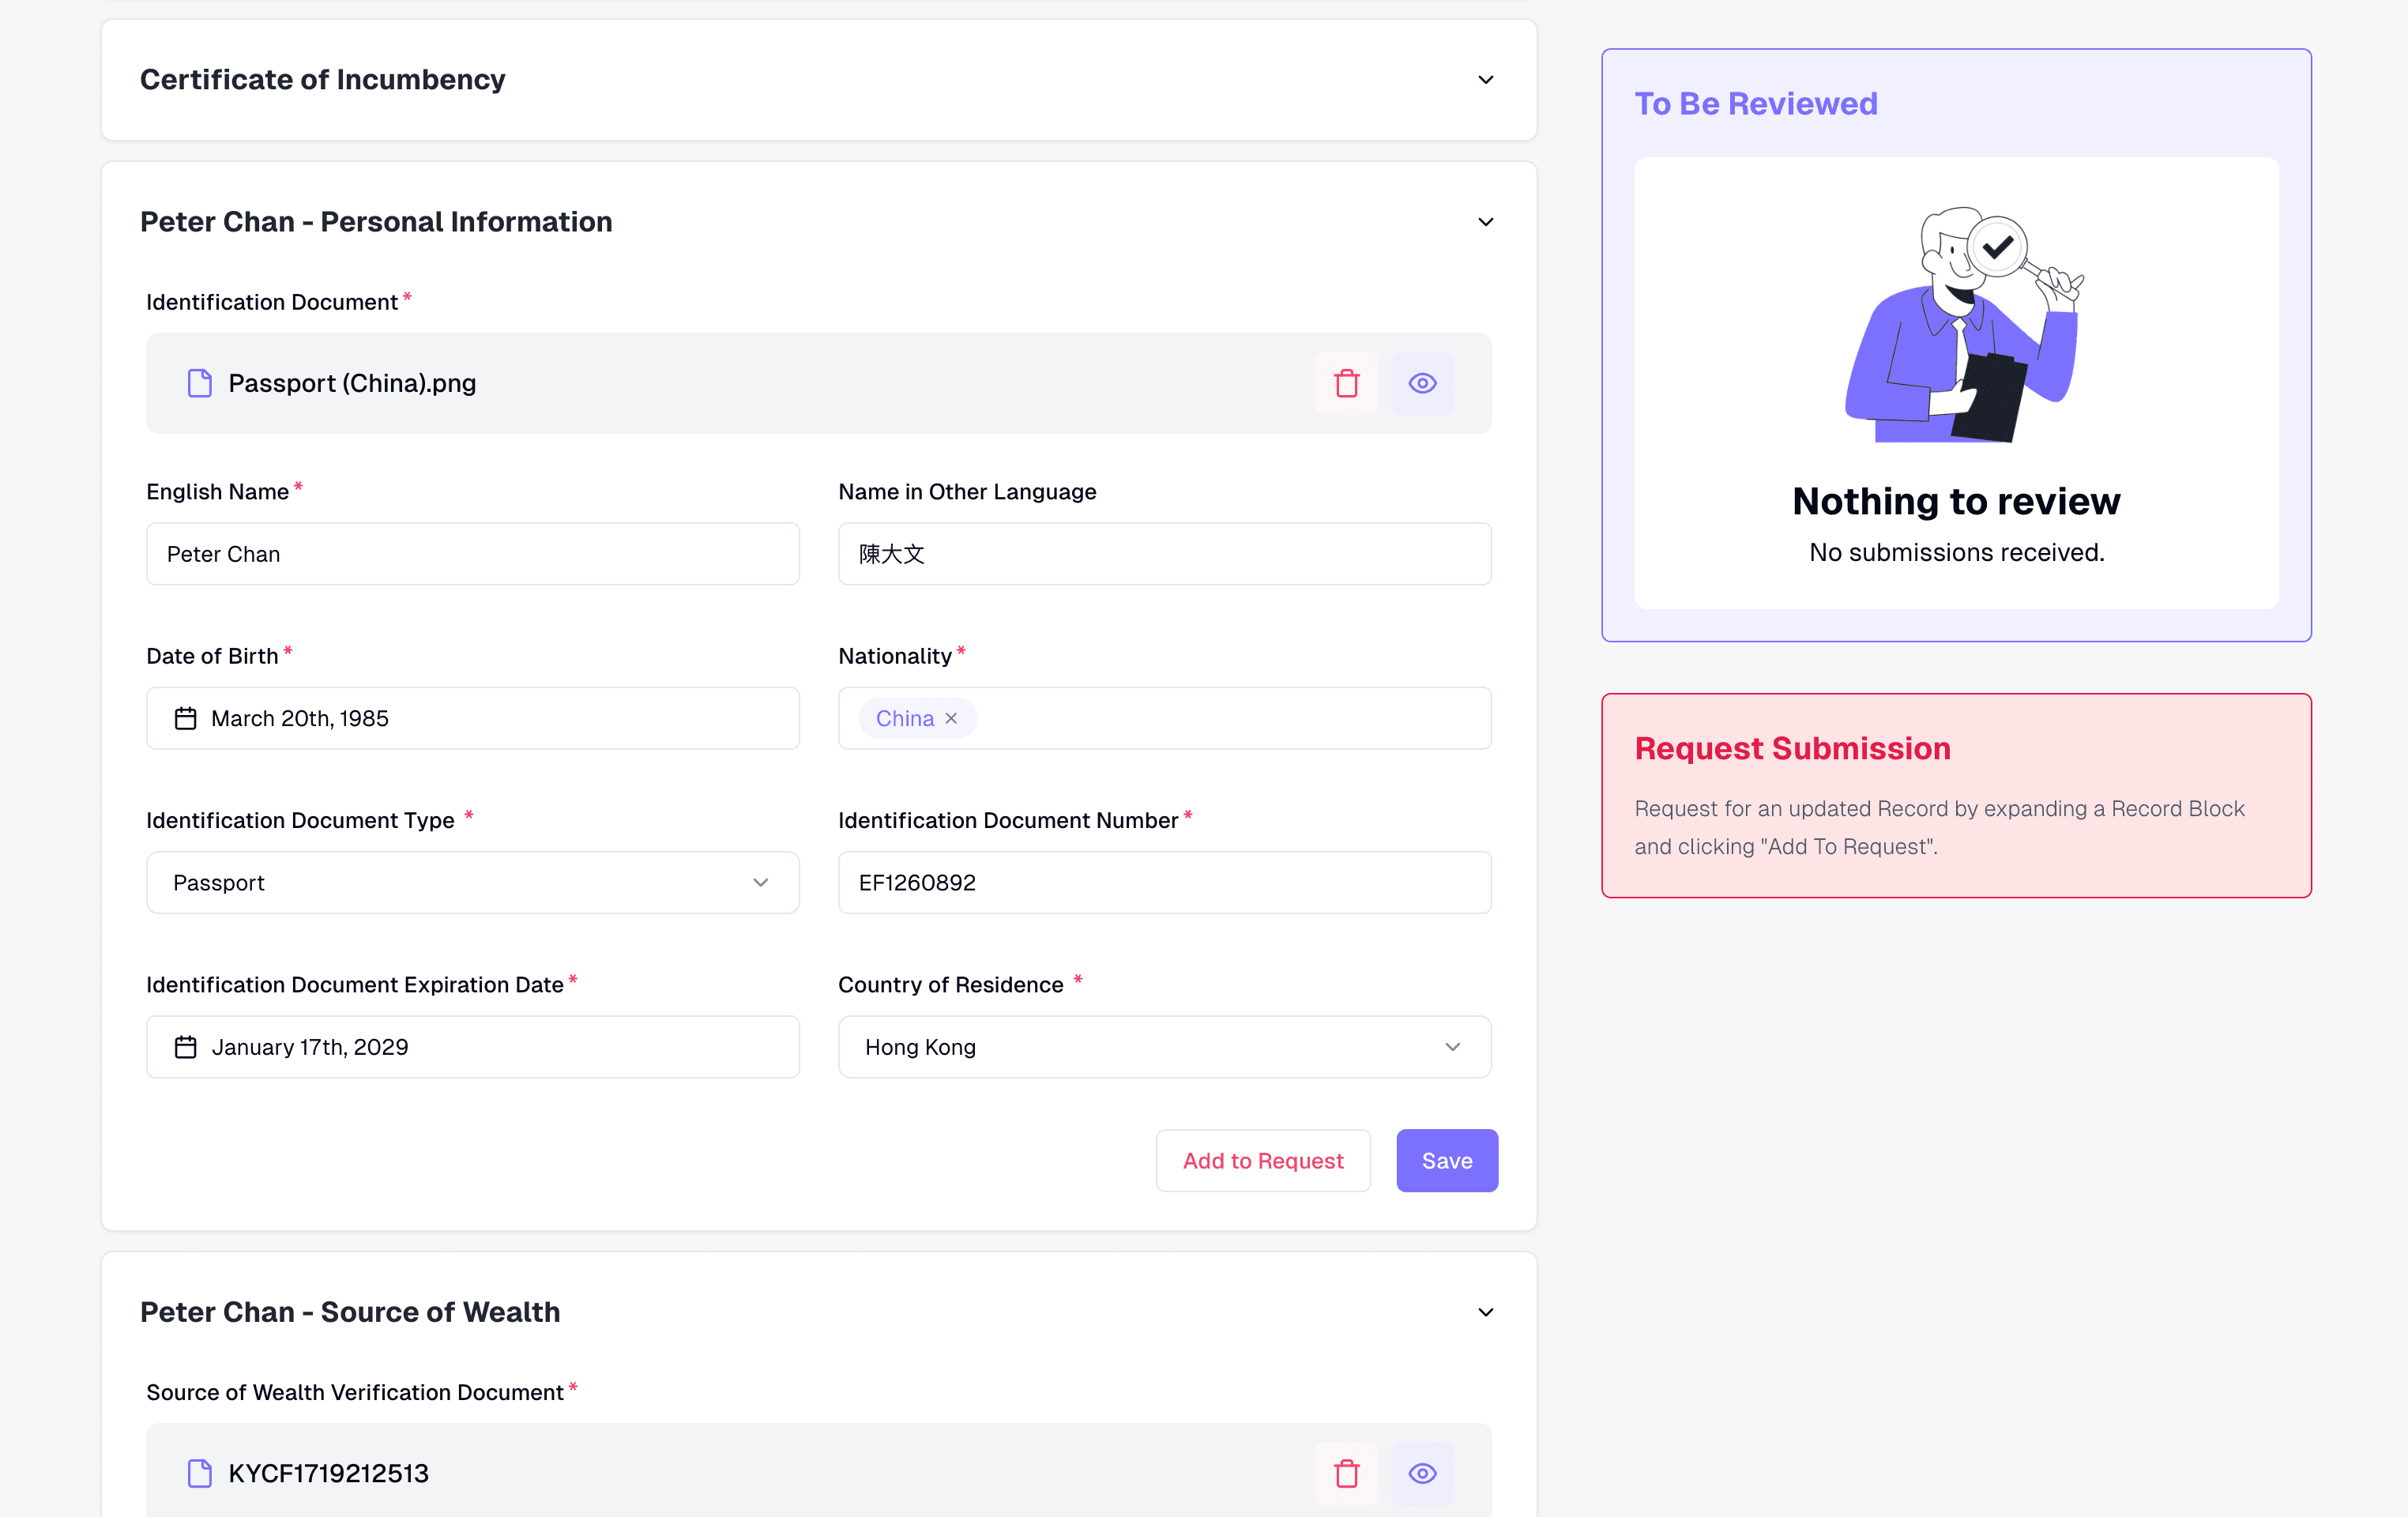The width and height of the screenshot is (2408, 1517).
Task: Open the Expiration Date calendar icon
Action: [185, 1047]
